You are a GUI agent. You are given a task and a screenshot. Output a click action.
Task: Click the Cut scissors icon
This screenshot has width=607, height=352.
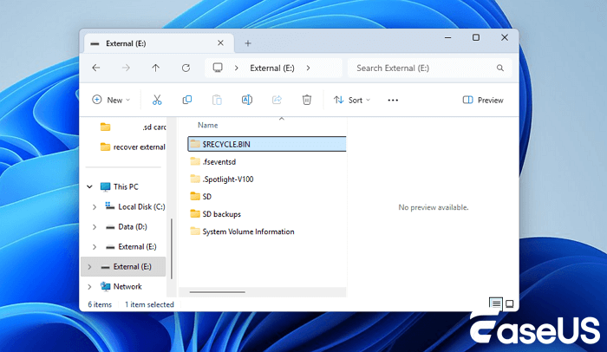157,101
